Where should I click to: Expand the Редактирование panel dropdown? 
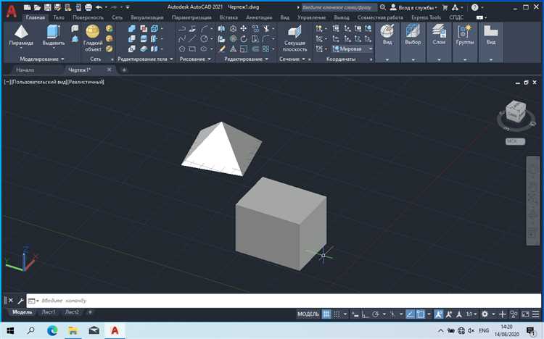pos(266,59)
